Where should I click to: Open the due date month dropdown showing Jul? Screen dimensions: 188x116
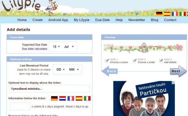pos(69,47)
